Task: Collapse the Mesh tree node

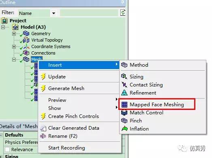Action: point(14,59)
